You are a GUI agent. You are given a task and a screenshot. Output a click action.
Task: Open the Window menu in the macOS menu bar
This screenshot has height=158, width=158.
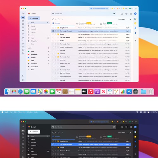pos(30,112)
